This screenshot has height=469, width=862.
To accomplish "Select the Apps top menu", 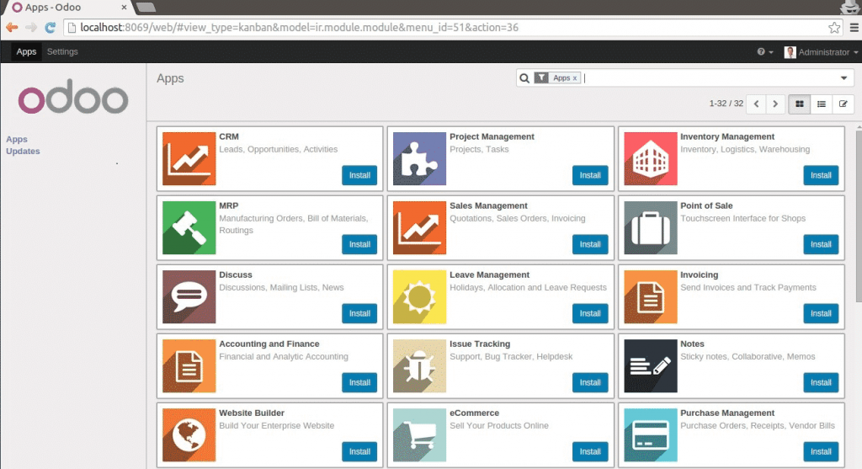I will coord(26,51).
